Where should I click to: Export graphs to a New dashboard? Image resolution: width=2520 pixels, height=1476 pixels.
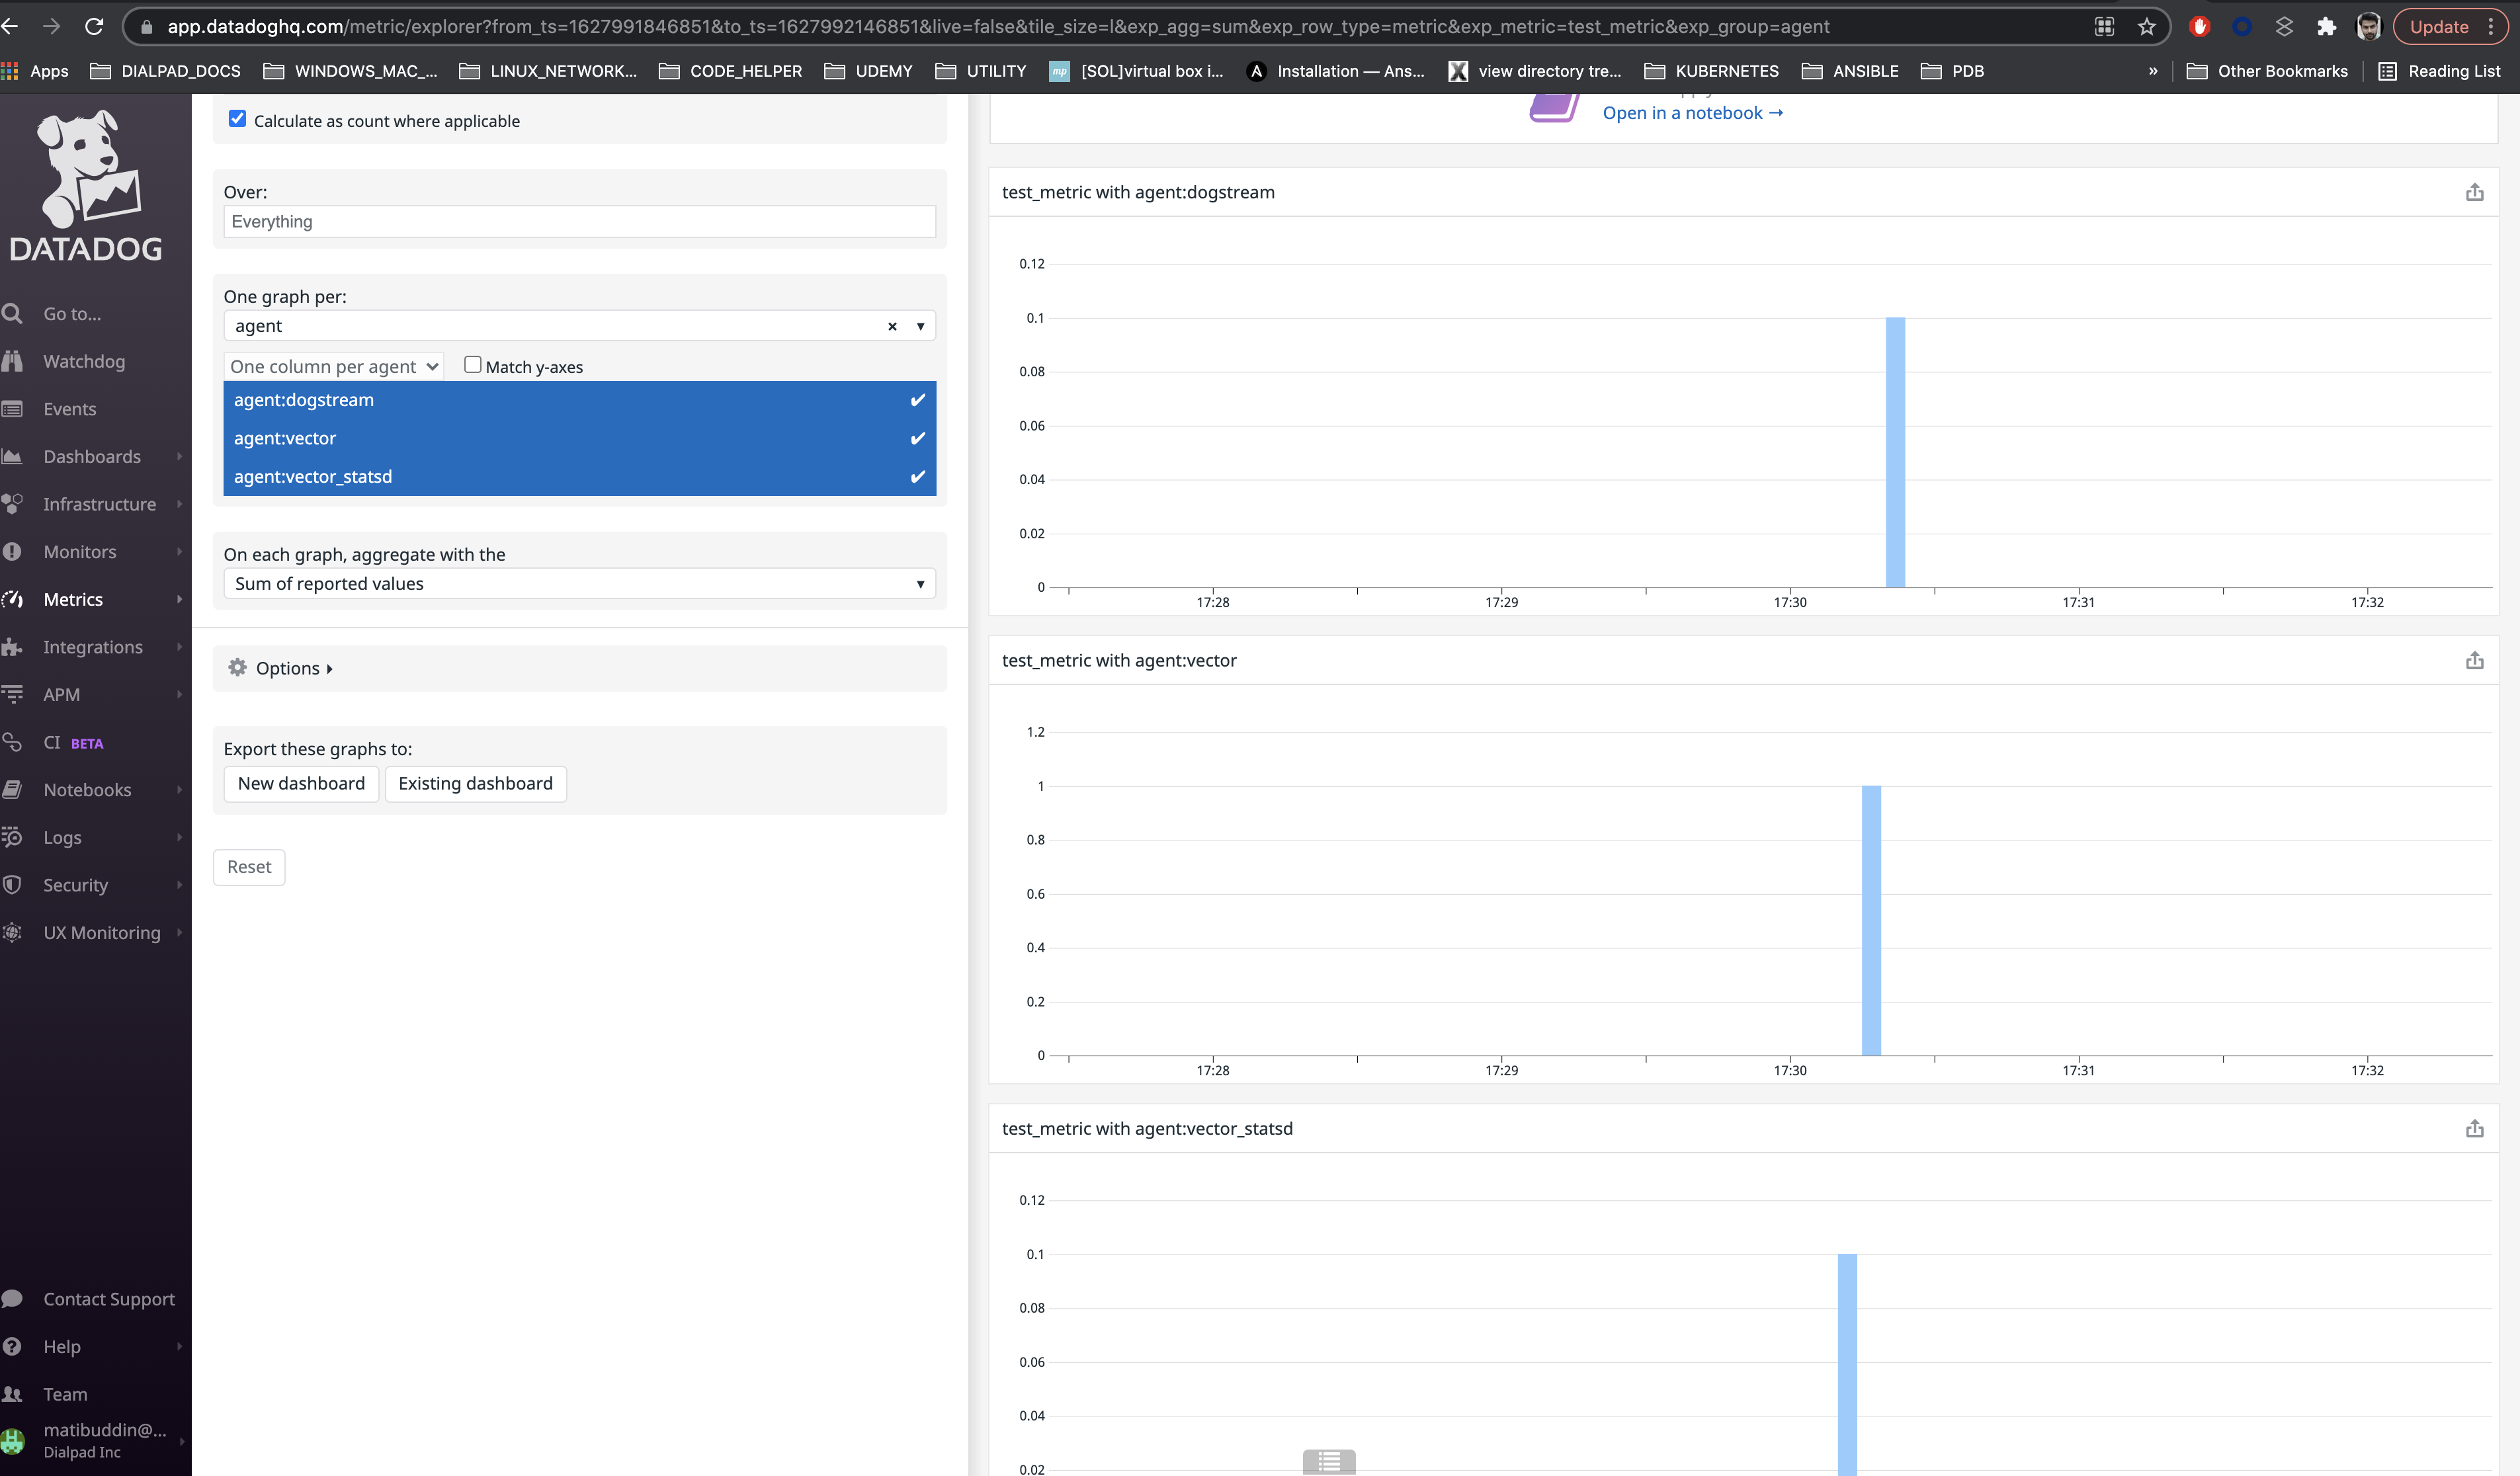point(301,783)
